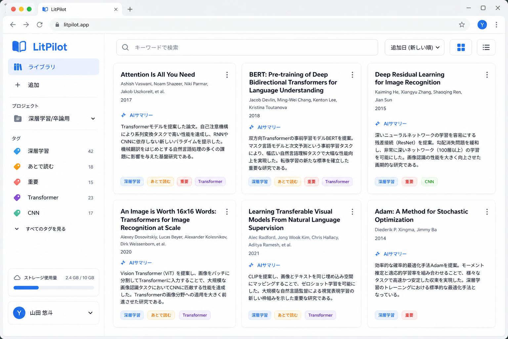Bookmark this page with the star icon
Viewport: 508px width, 339px height.
pos(462,24)
